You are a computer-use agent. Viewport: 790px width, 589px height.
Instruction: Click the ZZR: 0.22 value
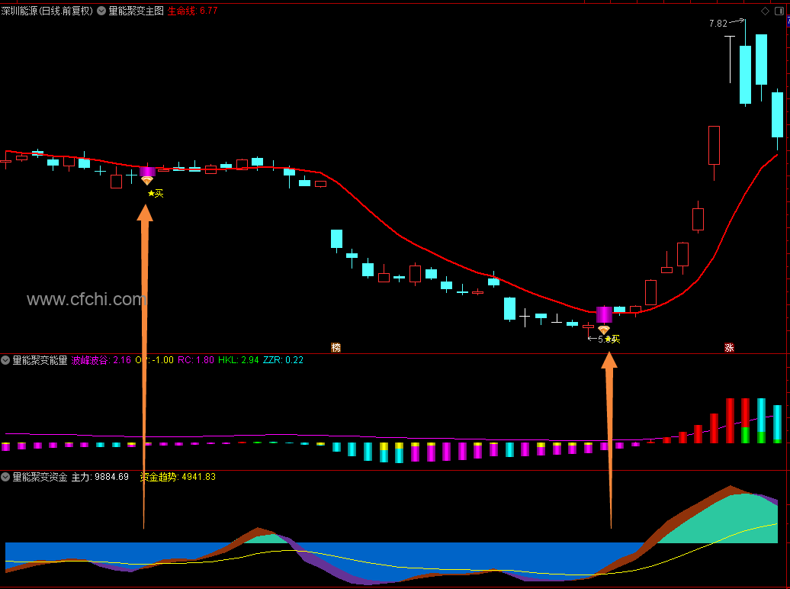(x=283, y=360)
